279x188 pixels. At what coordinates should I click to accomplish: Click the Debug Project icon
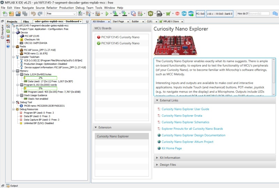click(140, 14)
